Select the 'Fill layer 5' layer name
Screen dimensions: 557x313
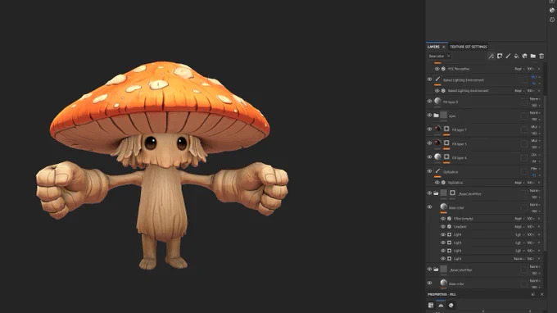(x=460, y=144)
